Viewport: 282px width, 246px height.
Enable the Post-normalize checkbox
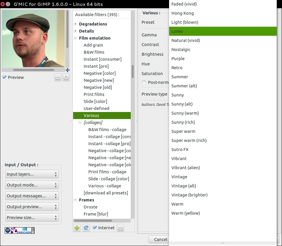pyautogui.click(x=144, y=82)
